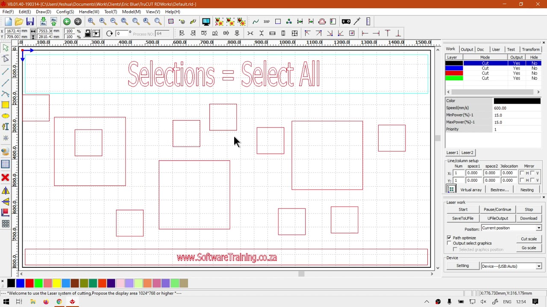Viewport: 547px width, 307px height.
Task: Open the device Setting button
Action: pyautogui.click(x=462, y=266)
